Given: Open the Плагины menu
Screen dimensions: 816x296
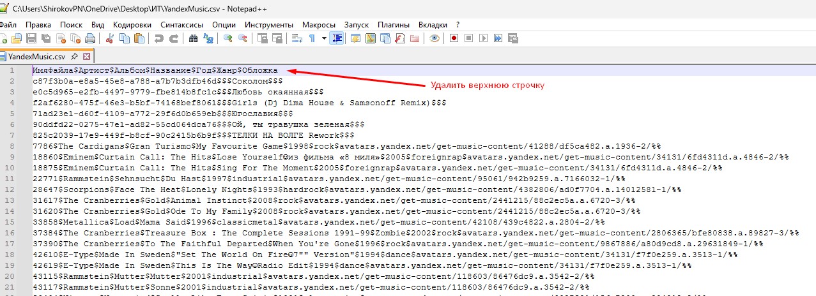Looking at the screenshot, I should [x=394, y=24].
